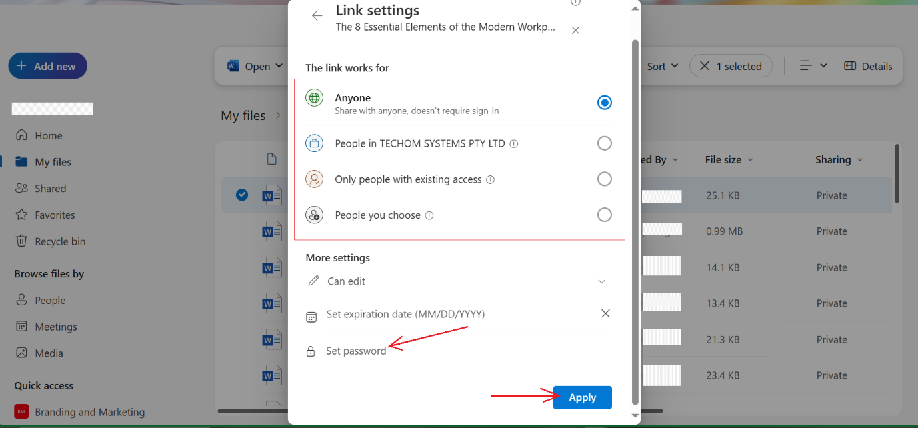This screenshot has height=428, width=918.
Task: Select the 'People in TECHOM SYSTEMS PTY LTD' option
Action: [604, 143]
